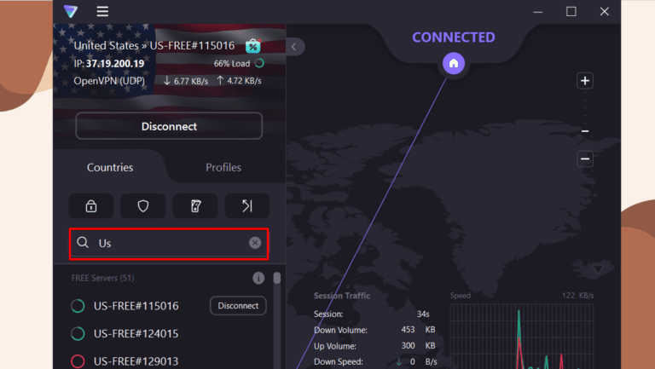Viewport: 655px width, 369px height.
Task: Clear the search text with the X
Action: 255,243
